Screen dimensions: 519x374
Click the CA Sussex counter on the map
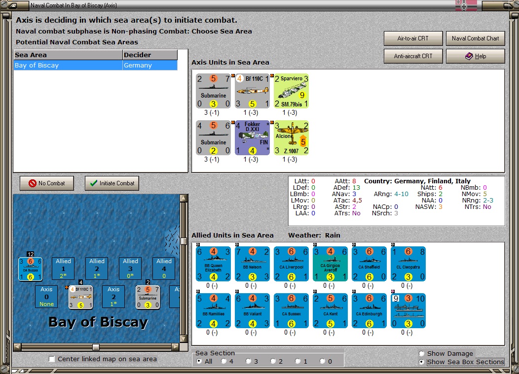point(31,269)
